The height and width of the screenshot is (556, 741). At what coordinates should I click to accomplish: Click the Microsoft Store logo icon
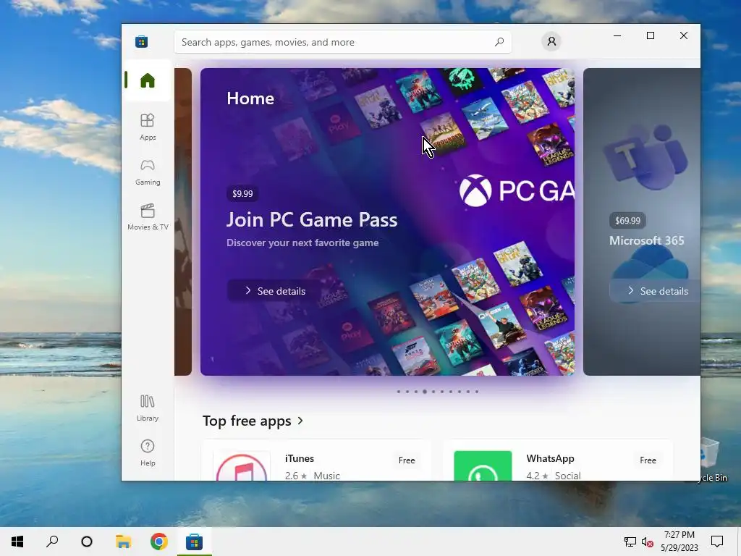141,41
